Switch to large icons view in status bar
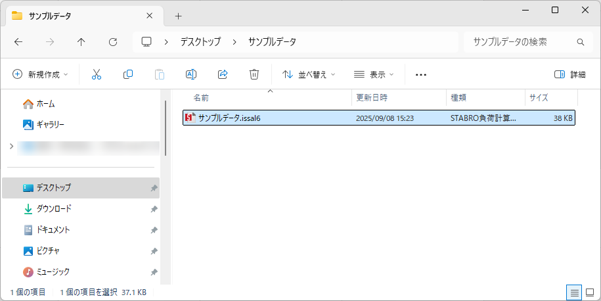The image size is (601, 301). tap(589, 292)
